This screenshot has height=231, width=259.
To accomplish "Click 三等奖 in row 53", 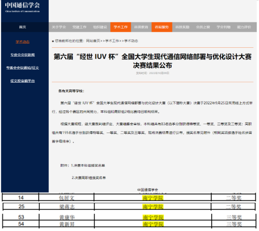I will point(234,217).
